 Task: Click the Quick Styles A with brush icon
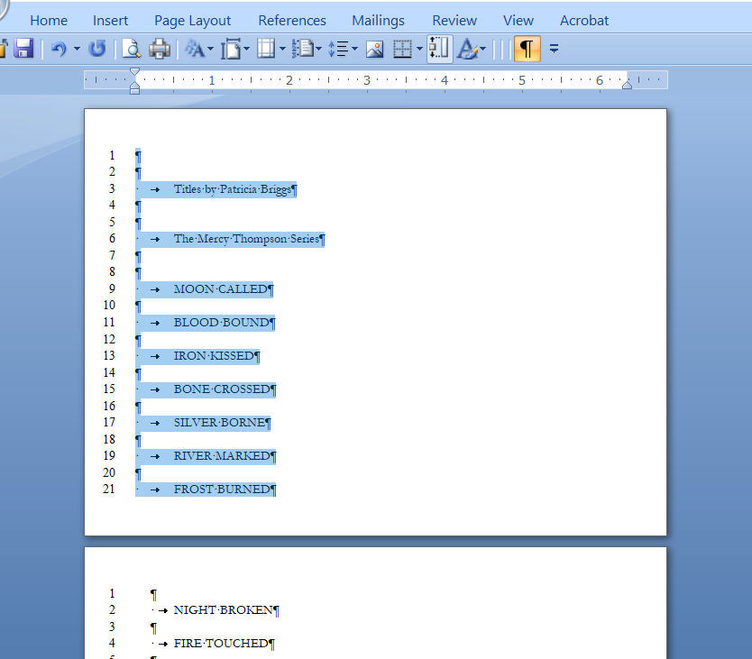click(x=467, y=49)
